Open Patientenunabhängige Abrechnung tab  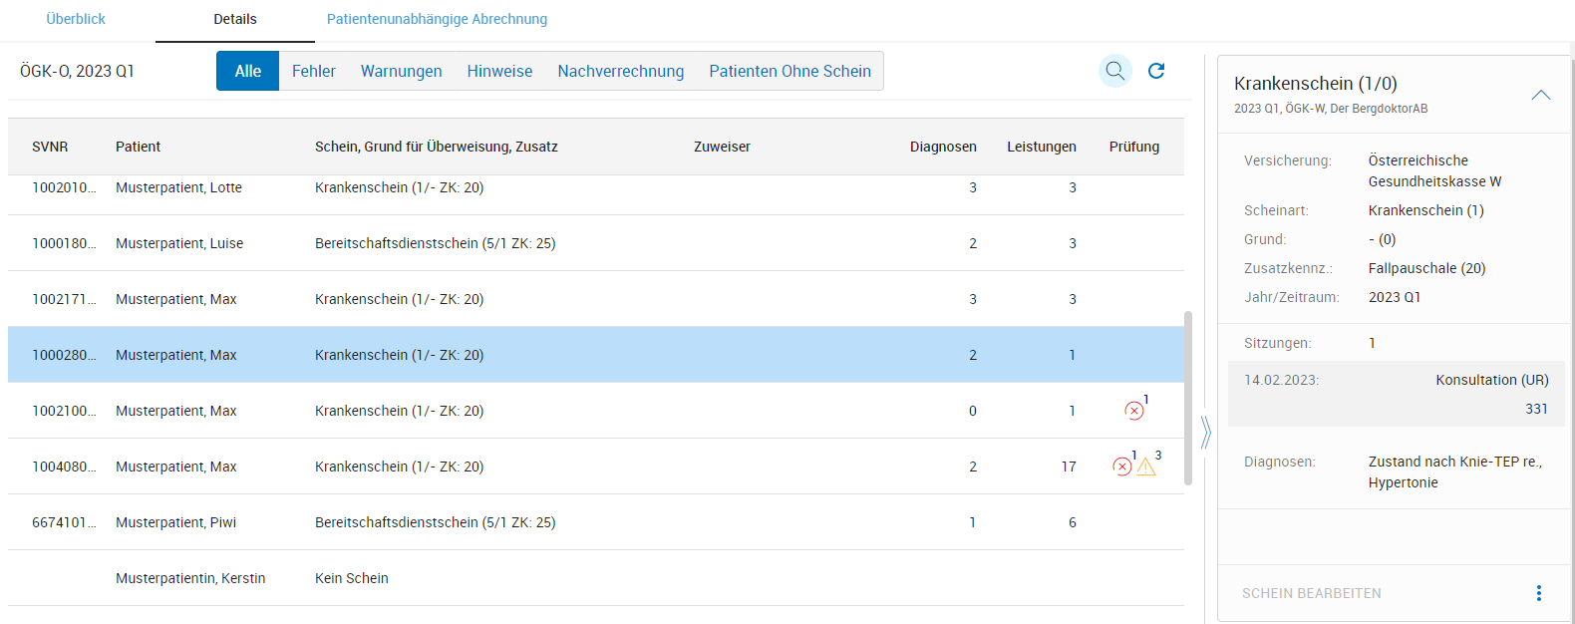tap(437, 19)
